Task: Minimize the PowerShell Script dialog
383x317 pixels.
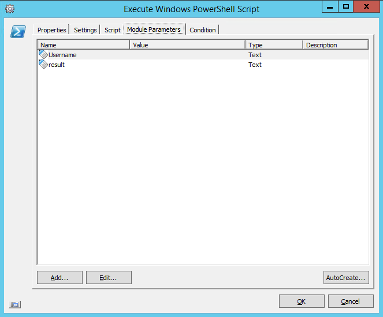Action: tap(330, 6)
